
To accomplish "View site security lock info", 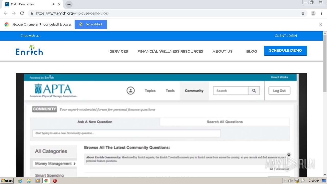I will tap(32, 13).
